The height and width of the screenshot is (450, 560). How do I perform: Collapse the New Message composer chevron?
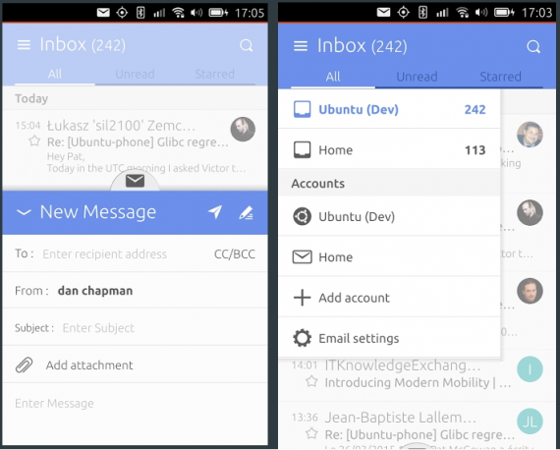[24, 212]
